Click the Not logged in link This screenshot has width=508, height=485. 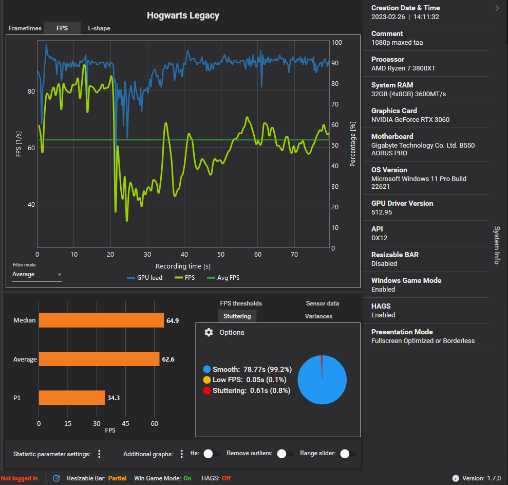click(x=19, y=478)
